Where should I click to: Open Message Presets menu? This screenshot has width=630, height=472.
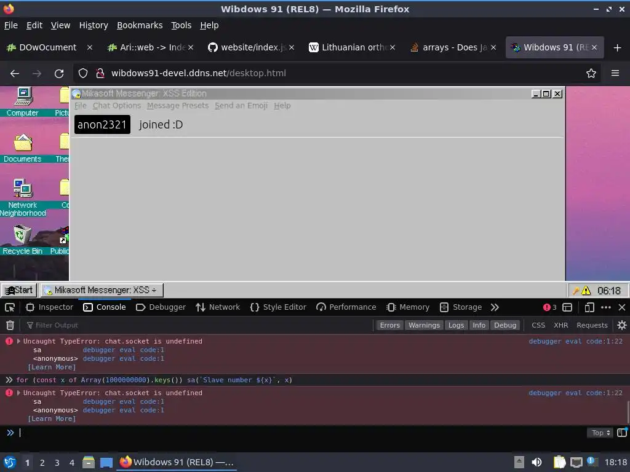point(178,106)
